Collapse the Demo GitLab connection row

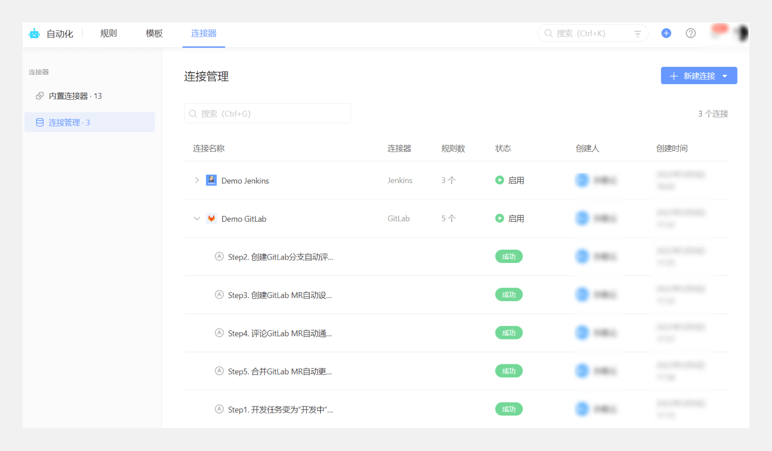click(x=197, y=218)
